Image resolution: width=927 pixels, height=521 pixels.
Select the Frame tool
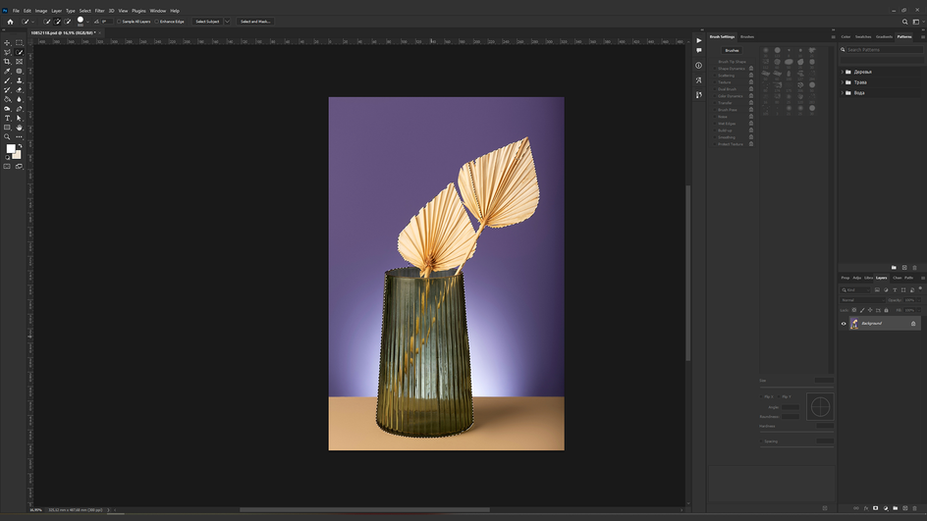tap(19, 62)
